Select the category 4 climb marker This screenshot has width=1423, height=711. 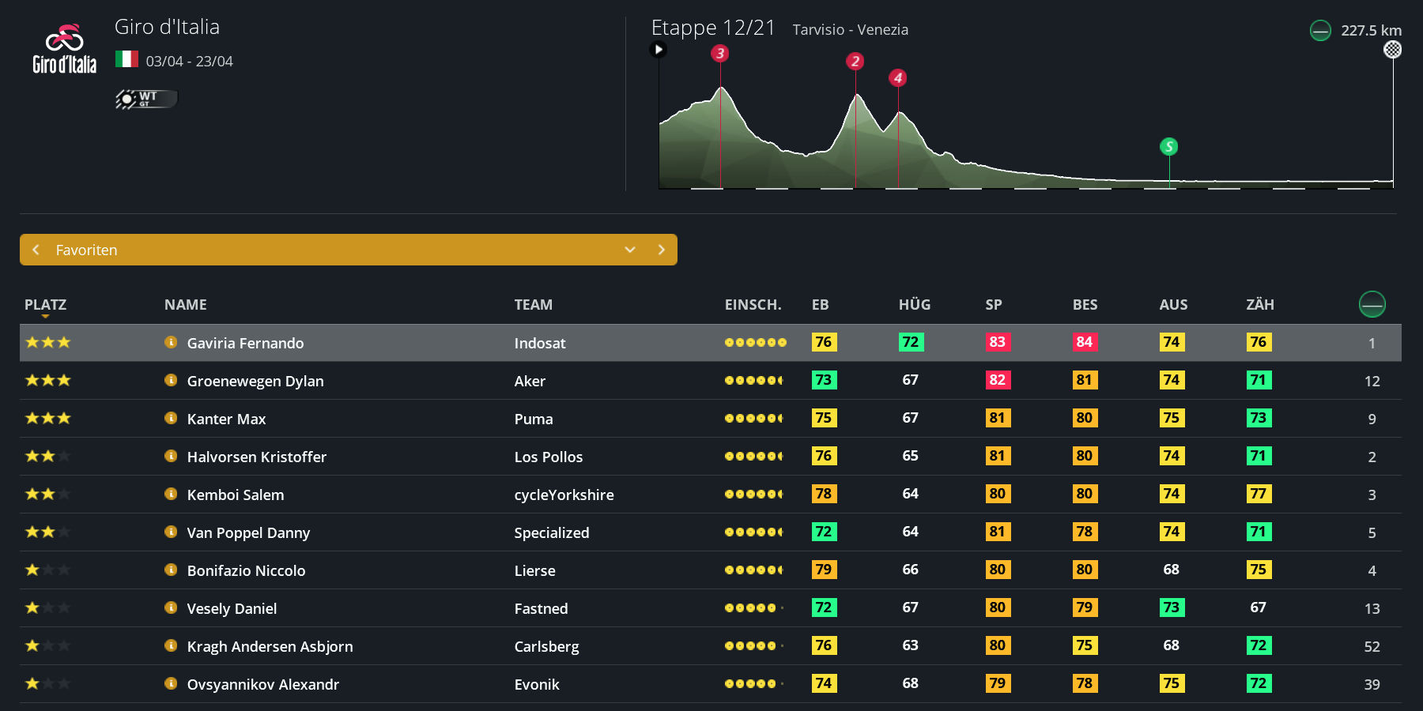(897, 78)
